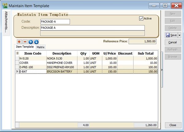Image resolution: width=184 pixels, height=132 pixels.
Task: Click the Cancel button
Action: (x=173, y=42)
